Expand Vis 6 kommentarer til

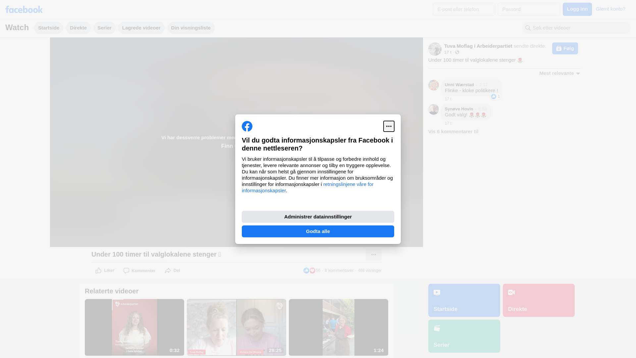click(453, 132)
